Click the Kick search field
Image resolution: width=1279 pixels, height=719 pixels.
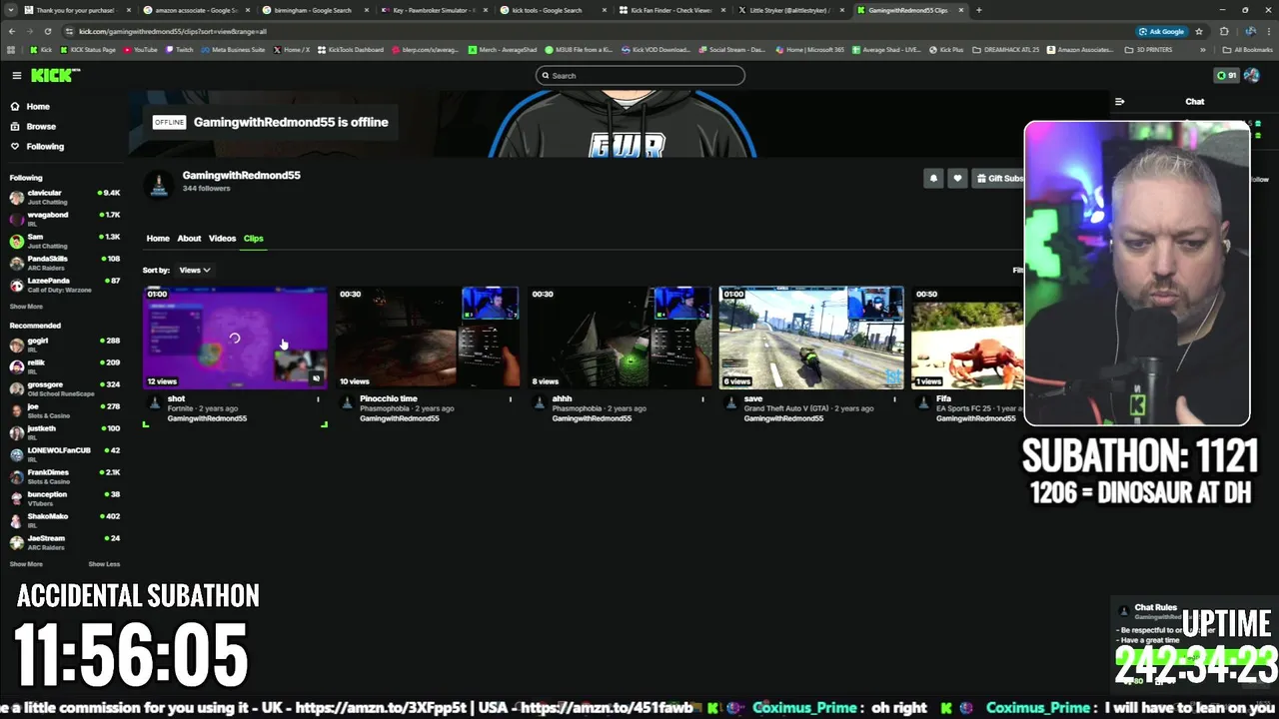(639, 76)
